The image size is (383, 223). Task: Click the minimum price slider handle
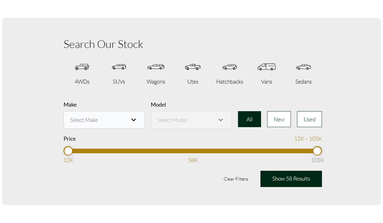[68, 151]
